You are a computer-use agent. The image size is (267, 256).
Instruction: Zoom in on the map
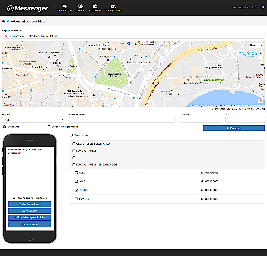[261, 53]
